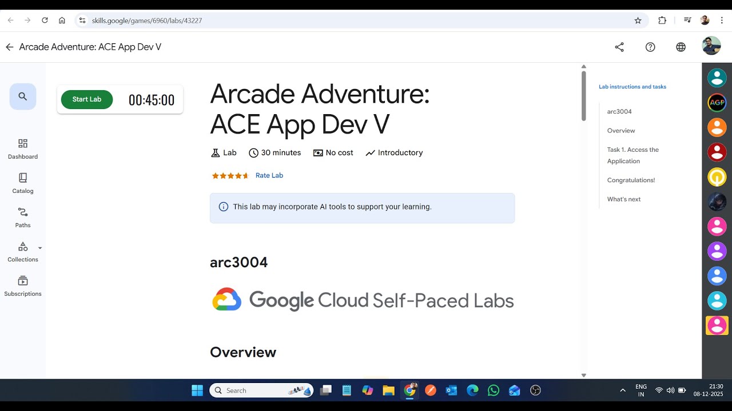
Task: Change language with the globe icon
Action: point(681,47)
